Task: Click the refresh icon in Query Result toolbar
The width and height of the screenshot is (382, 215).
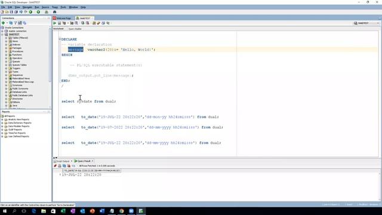Action: (64, 166)
